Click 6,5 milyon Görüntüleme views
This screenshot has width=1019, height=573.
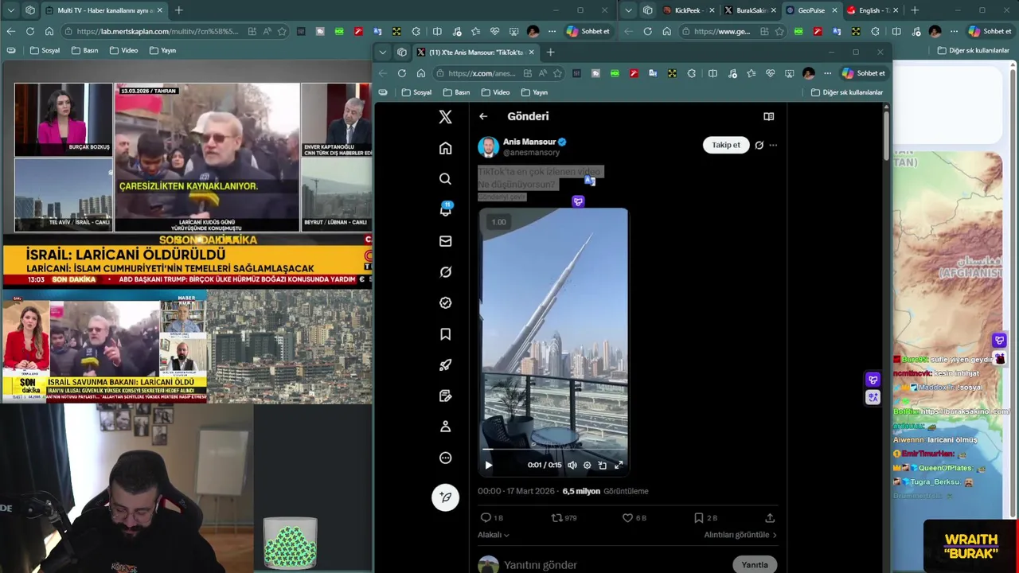(x=606, y=492)
